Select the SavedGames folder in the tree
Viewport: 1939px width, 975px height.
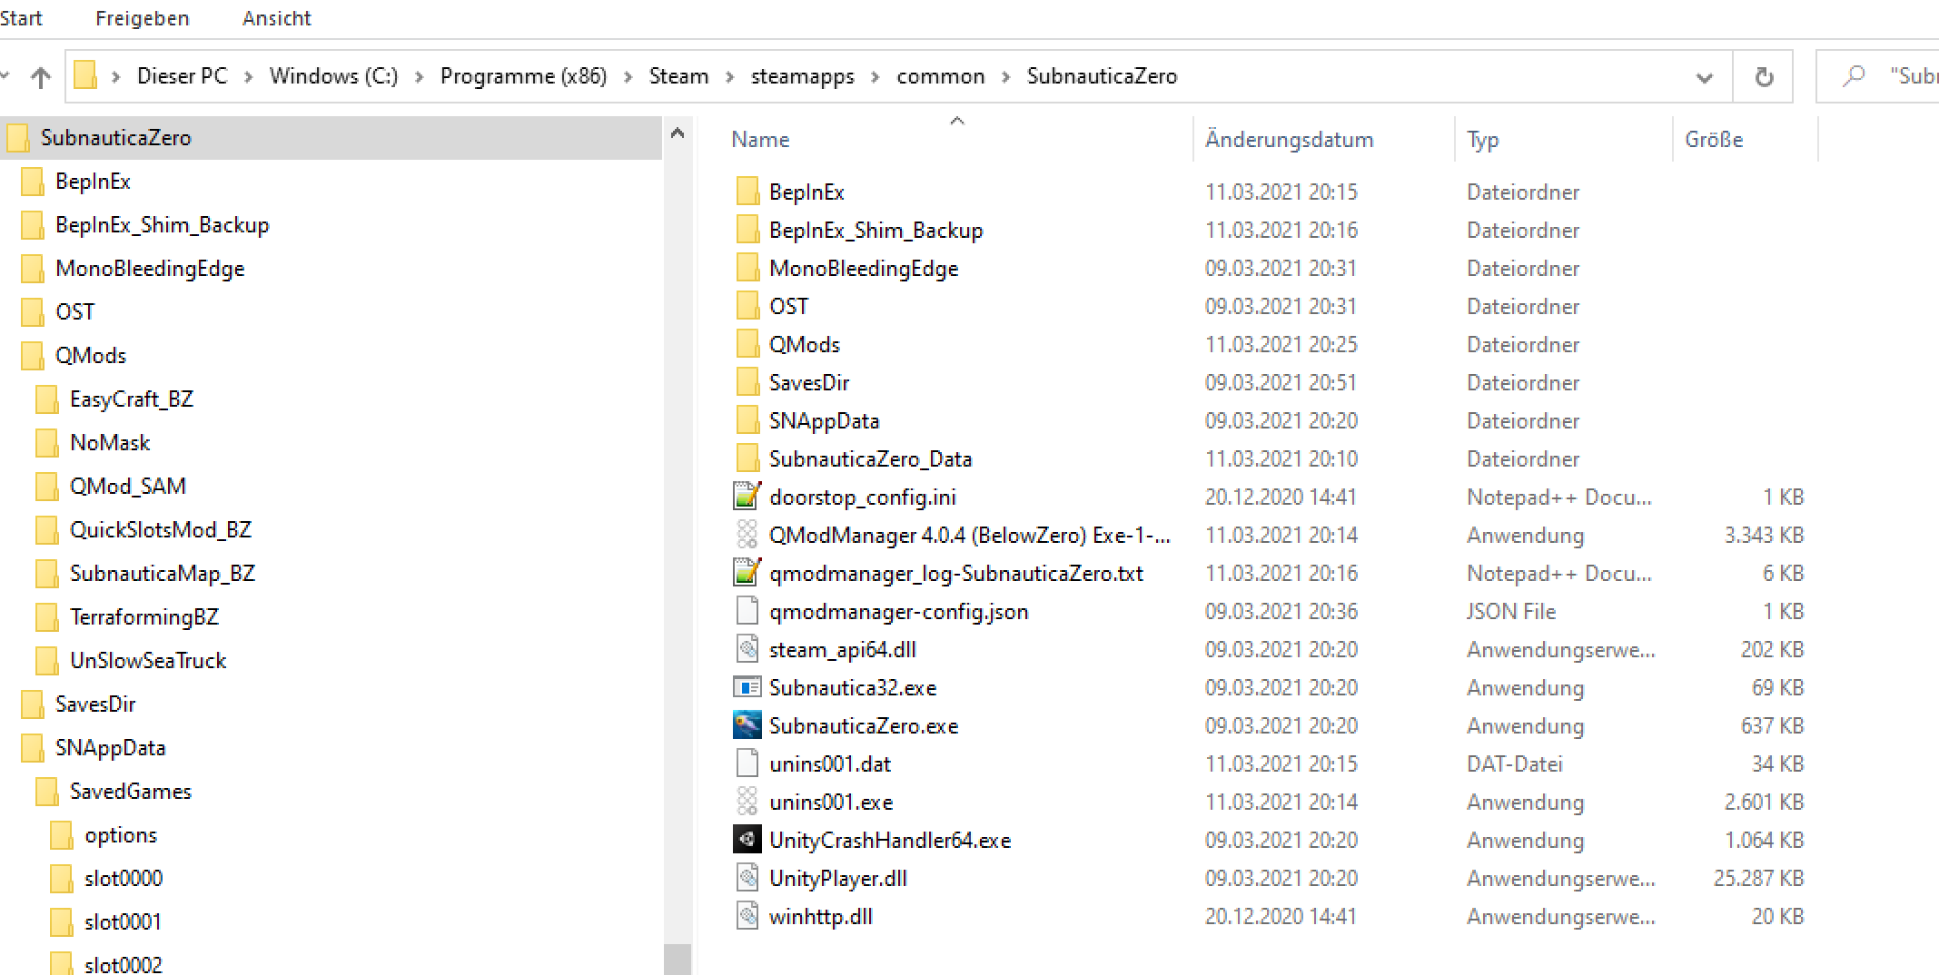(130, 791)
